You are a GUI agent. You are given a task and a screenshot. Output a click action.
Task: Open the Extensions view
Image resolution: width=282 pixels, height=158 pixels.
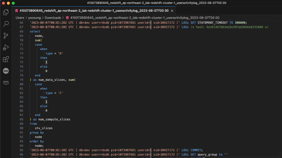point(6,59)
